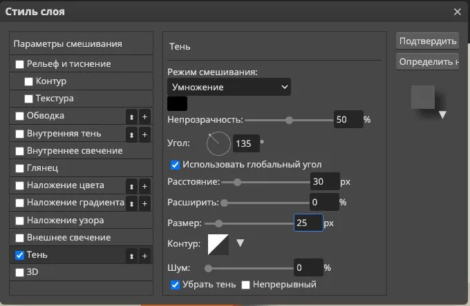Add another Тень effect with plus icon
Image resolution: width=470 pixels, height=306 pixels.
(x=144, y=256)
